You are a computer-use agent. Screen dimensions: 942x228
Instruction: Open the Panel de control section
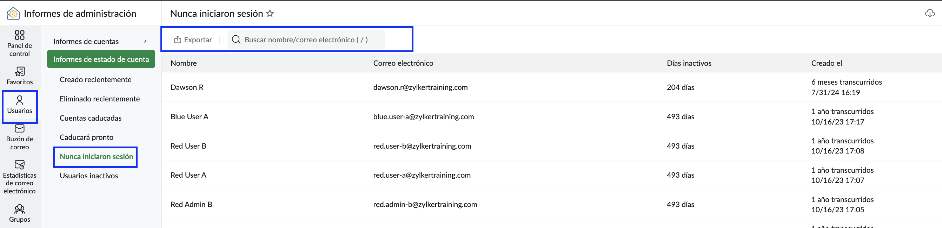pos(19,44)
